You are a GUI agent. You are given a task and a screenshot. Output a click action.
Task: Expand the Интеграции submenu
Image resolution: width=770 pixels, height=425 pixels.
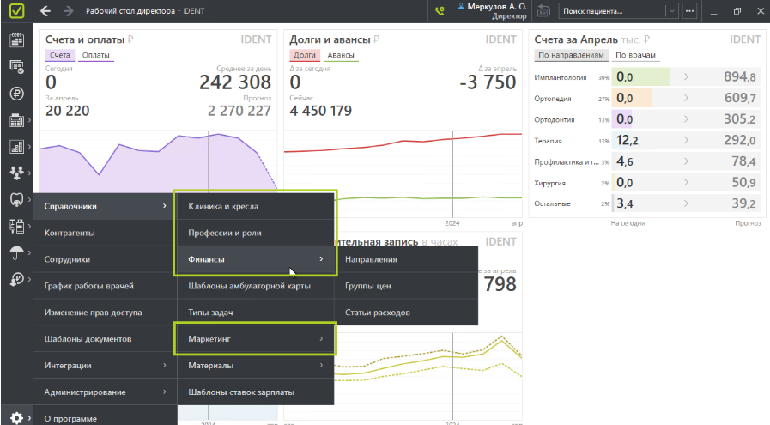point(105,366)
